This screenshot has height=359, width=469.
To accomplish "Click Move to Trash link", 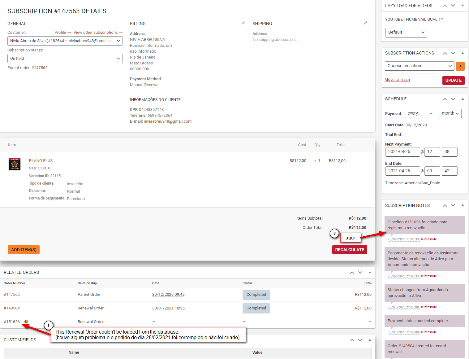I will click(x=397, y=80).
